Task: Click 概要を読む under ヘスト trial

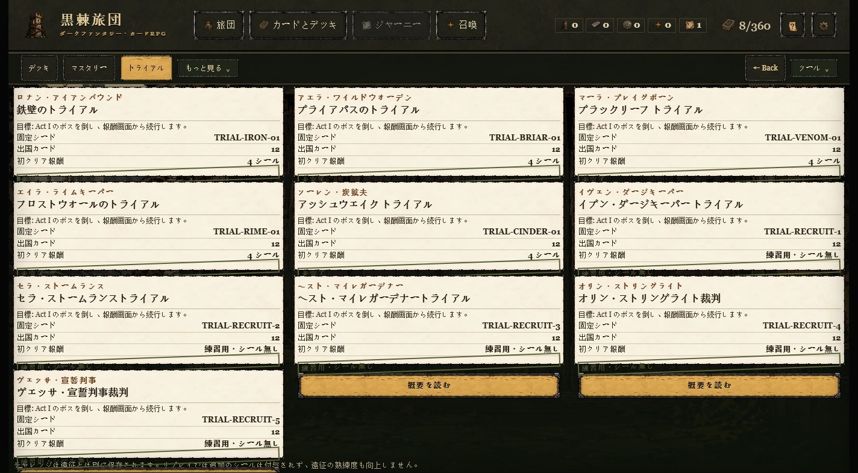Action: tap(429, 386)
